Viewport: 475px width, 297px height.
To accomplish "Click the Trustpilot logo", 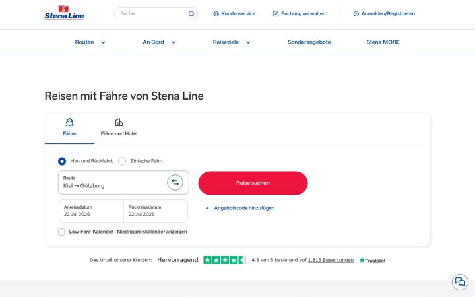I will click(x=372, y=260).
